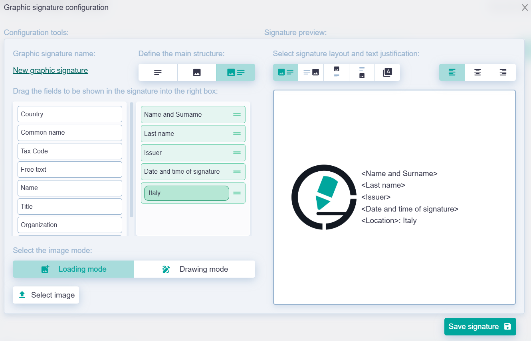The width and height of the screenshot is (531, 341).
Task: Close the Graphic signature configuration dialog
Action: pyautogui.click(x=525, y=8)
